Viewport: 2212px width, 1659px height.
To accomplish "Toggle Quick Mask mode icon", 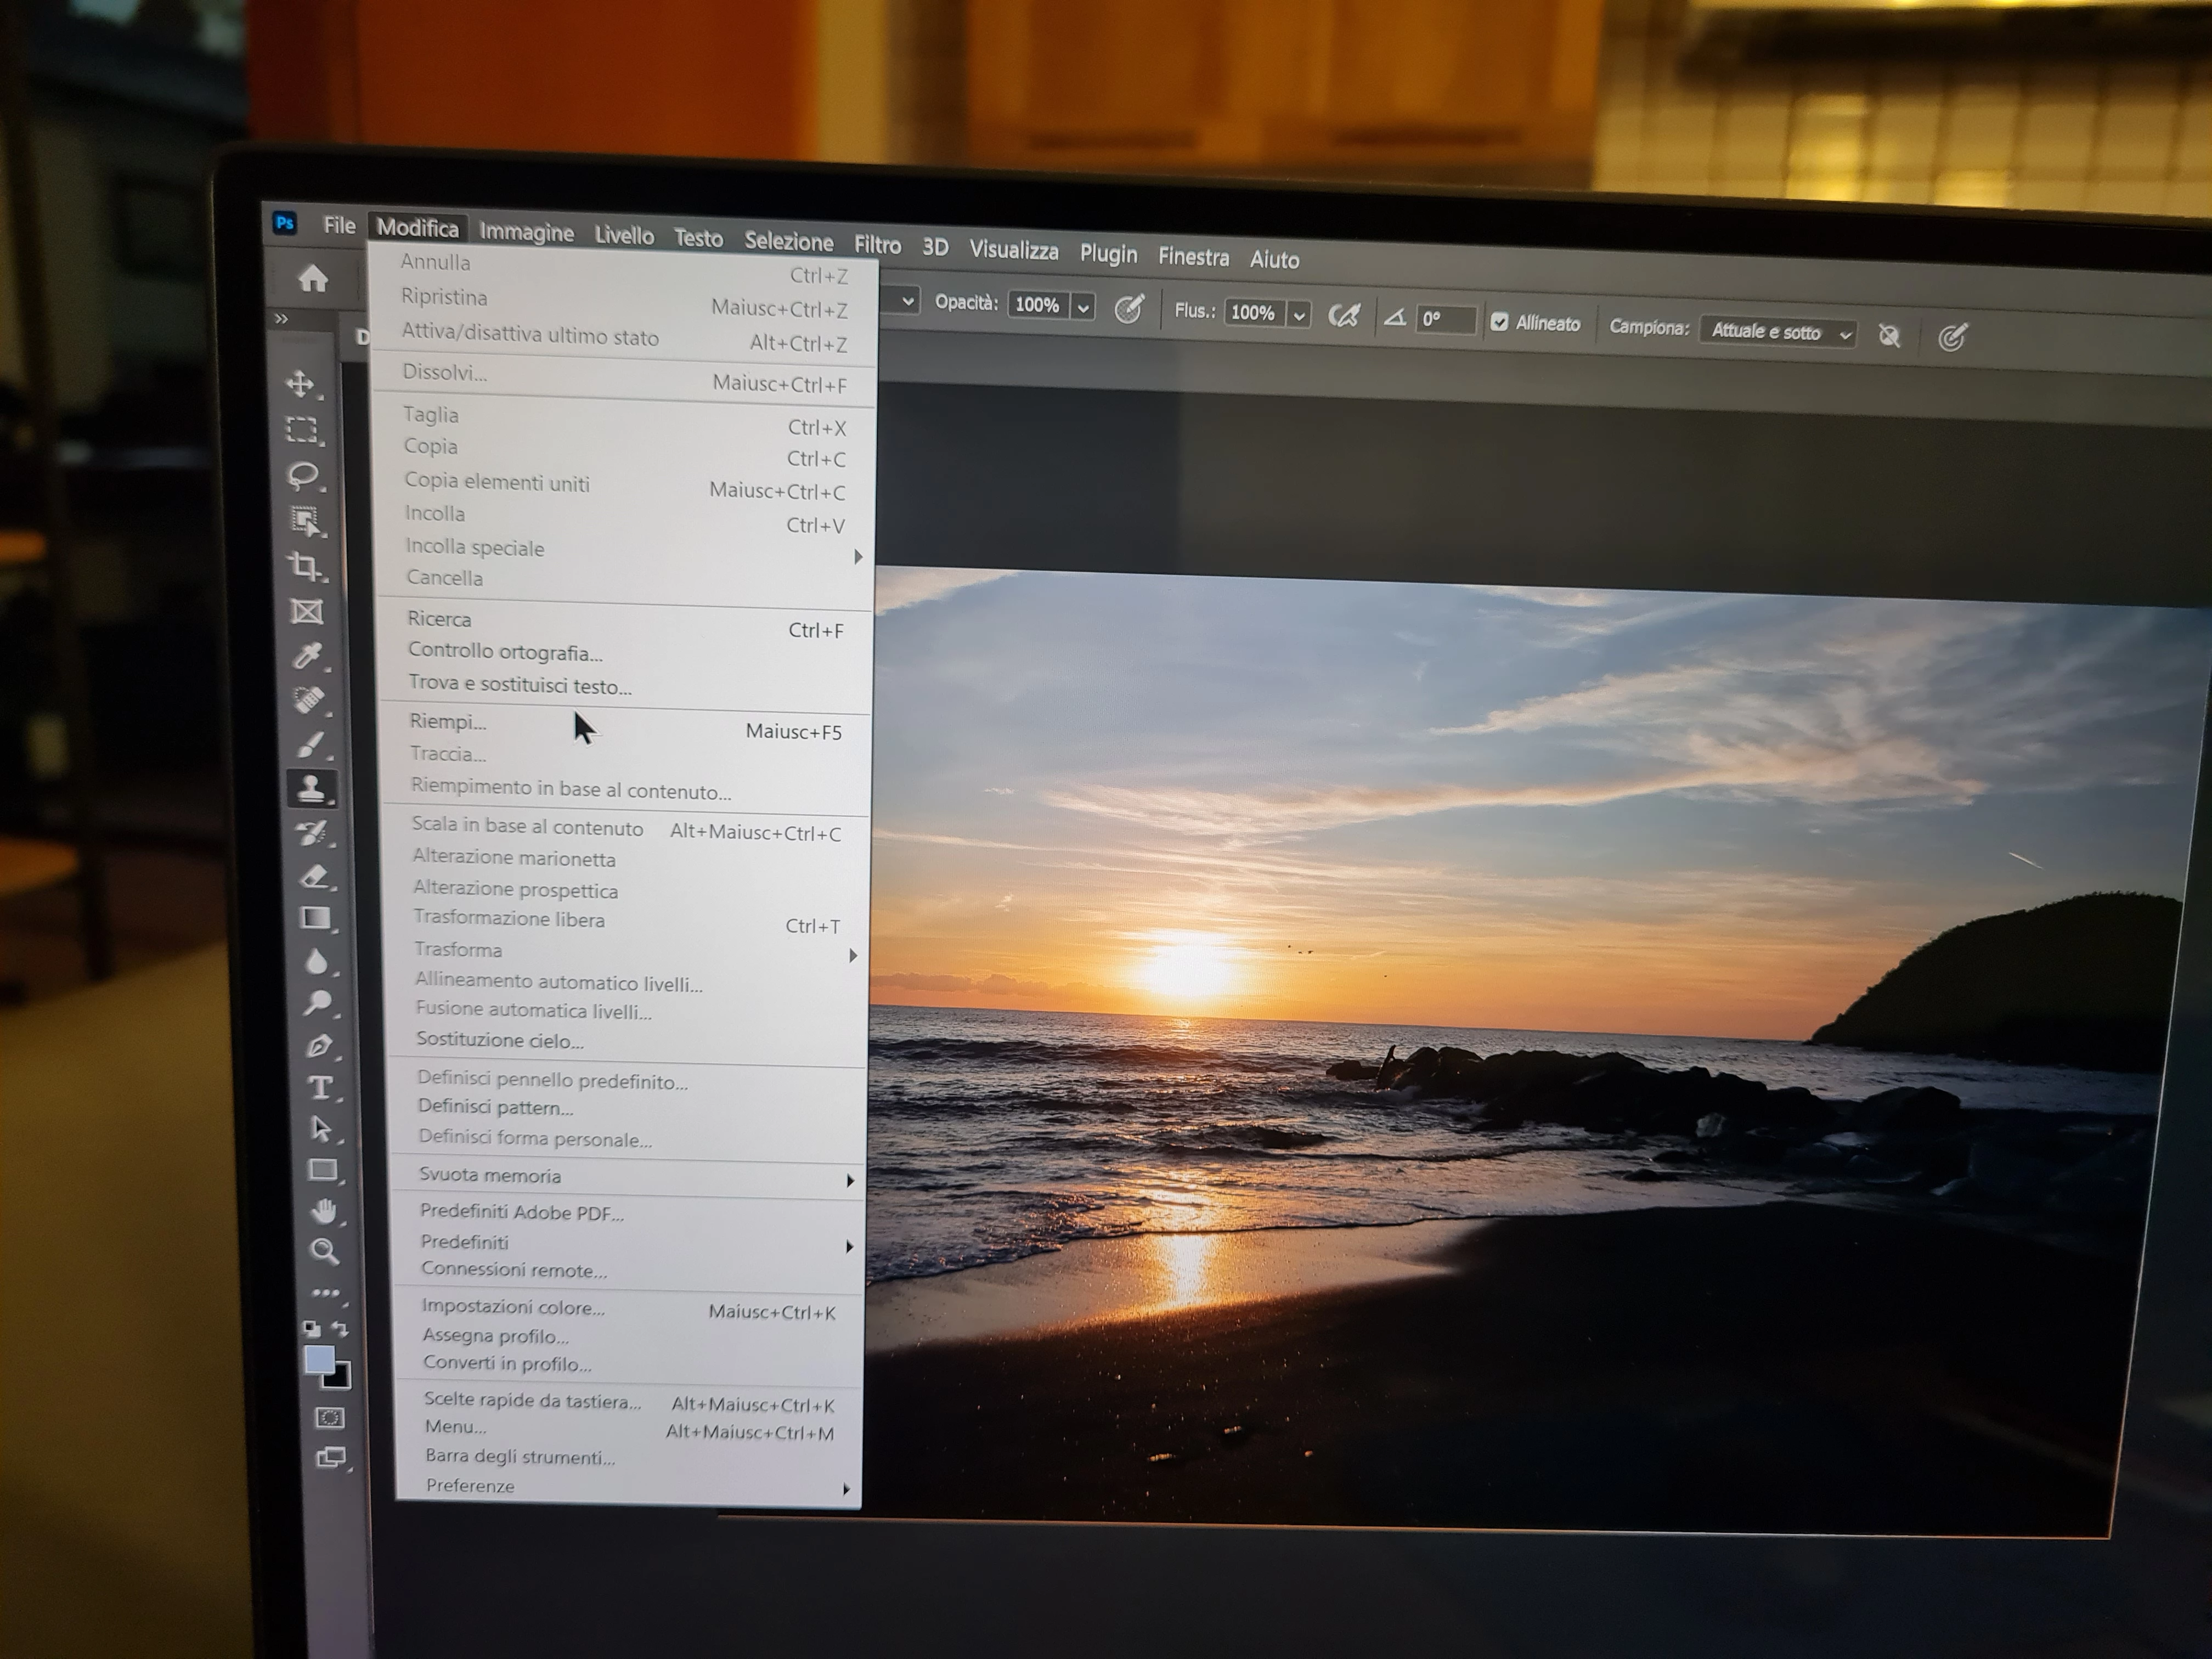I will tap(329, 1418).
